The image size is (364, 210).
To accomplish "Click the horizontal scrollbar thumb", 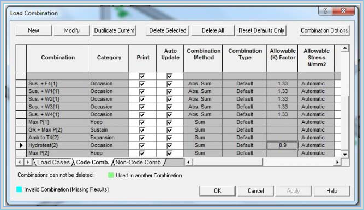I will (x=228, y=162).
